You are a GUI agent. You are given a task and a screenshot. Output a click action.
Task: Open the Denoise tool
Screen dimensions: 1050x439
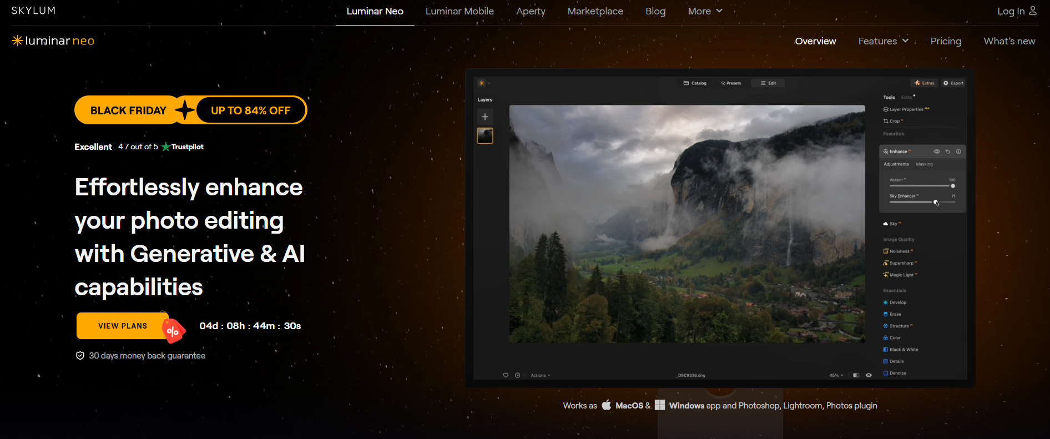click(x=895, y=373)
